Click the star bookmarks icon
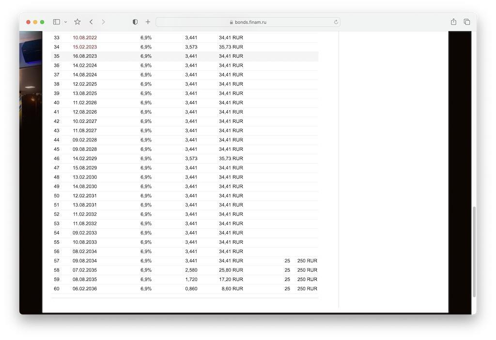 point(77,22)
